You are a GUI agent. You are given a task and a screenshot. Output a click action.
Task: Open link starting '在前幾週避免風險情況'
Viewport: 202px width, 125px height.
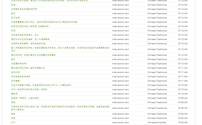click(25, 35)
